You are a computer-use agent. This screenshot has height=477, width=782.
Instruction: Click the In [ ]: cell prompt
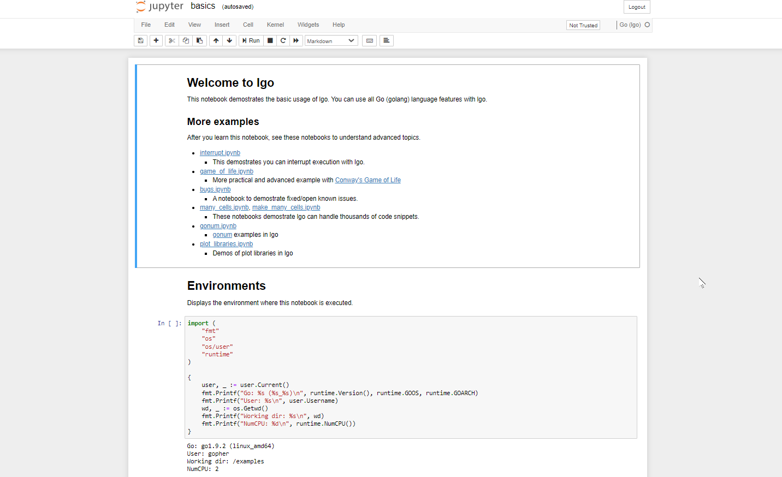tap(169, 323)
